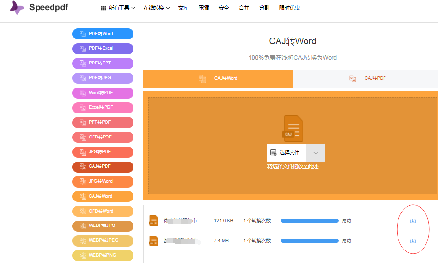
Task: Open the 安全 menu item
Action: point(224,8)
